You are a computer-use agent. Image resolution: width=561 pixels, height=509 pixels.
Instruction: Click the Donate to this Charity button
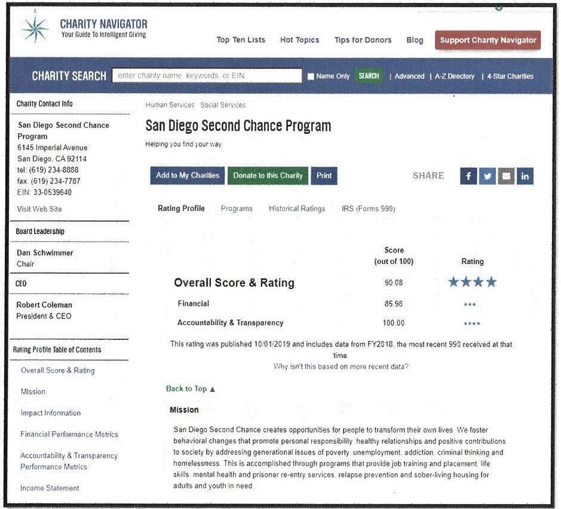point(268,176)
